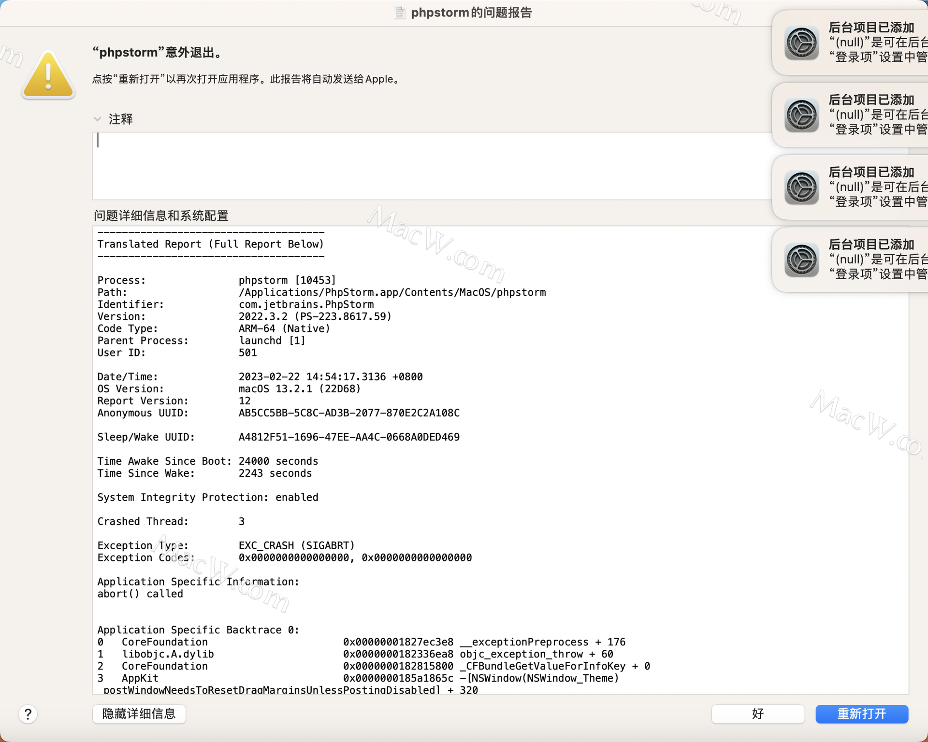Click the process value 'phpstorm [10453]'
Viewport: 928px width, 742px height.
(287, 281)
